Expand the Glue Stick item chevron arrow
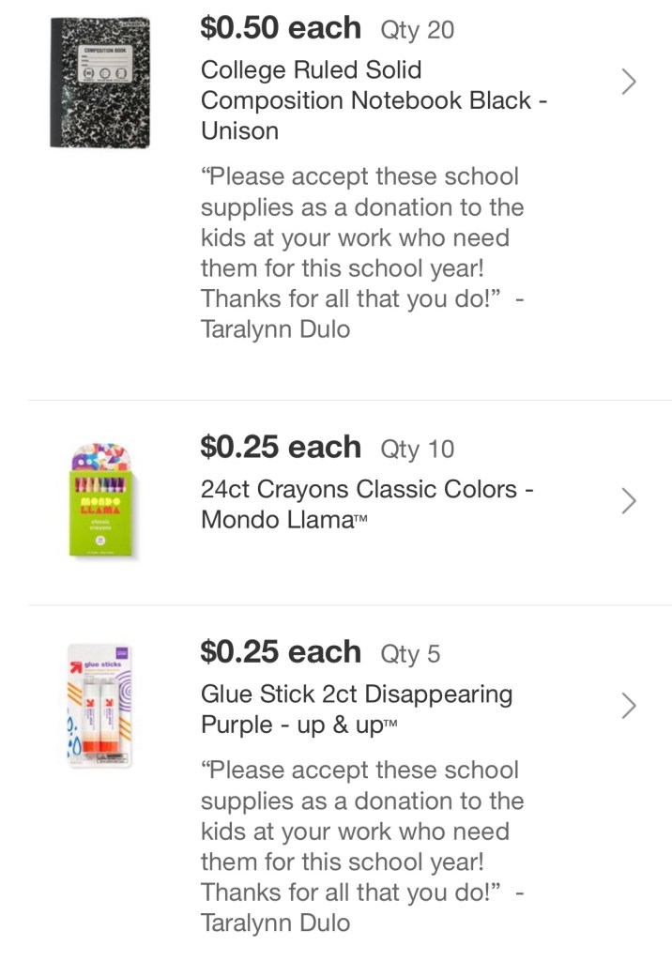This screenshot has width=672, height=961. 629,706
